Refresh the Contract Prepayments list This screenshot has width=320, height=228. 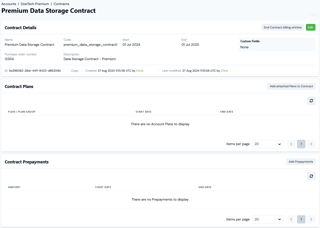tap(311, 176)
